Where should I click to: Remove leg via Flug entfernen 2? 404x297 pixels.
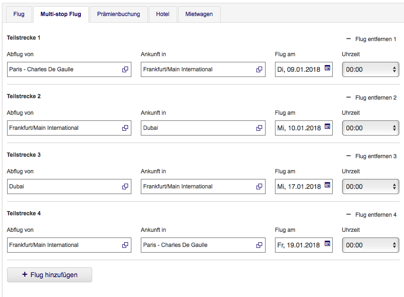click(x=371, y=98)
